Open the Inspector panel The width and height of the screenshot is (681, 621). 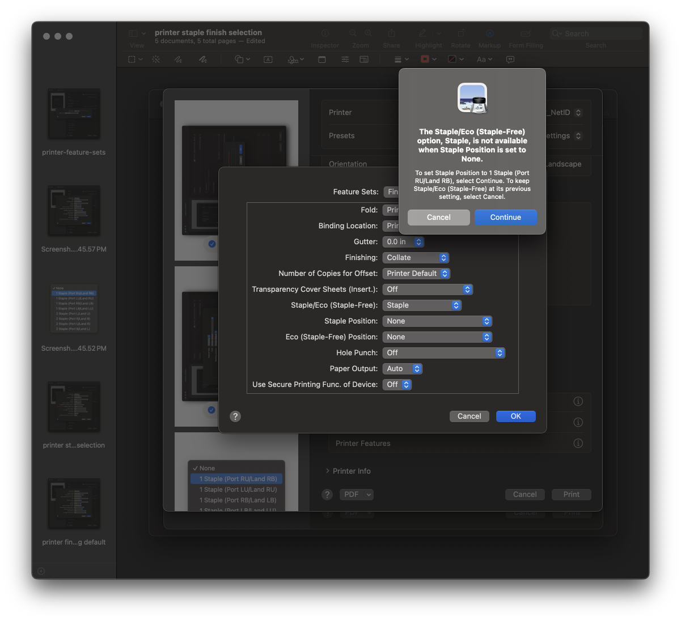[325, 33]
